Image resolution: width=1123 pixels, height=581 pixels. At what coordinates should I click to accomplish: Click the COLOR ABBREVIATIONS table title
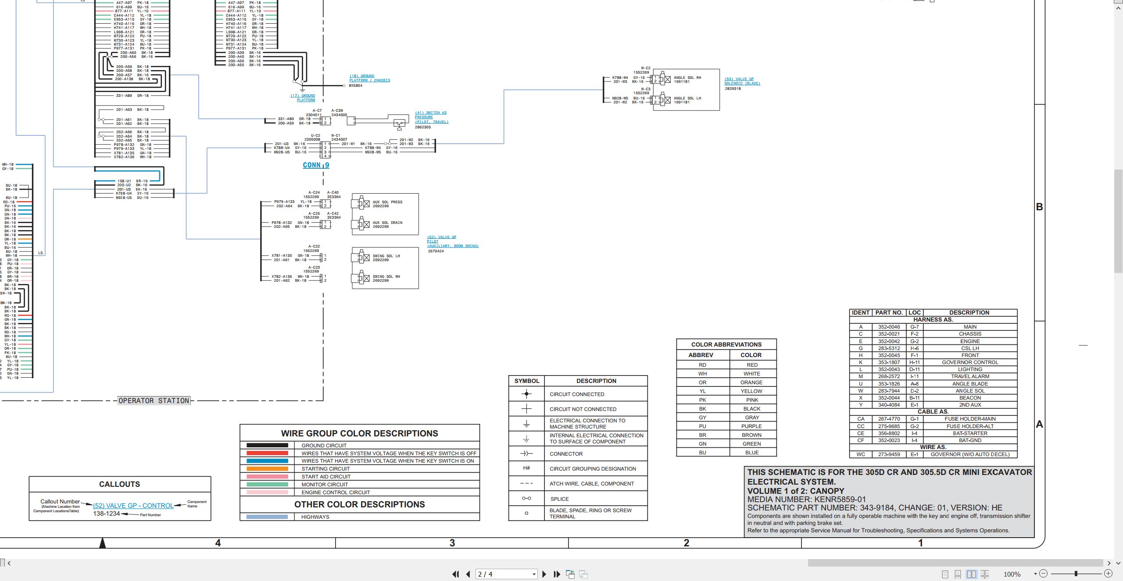tap(726, 344)
